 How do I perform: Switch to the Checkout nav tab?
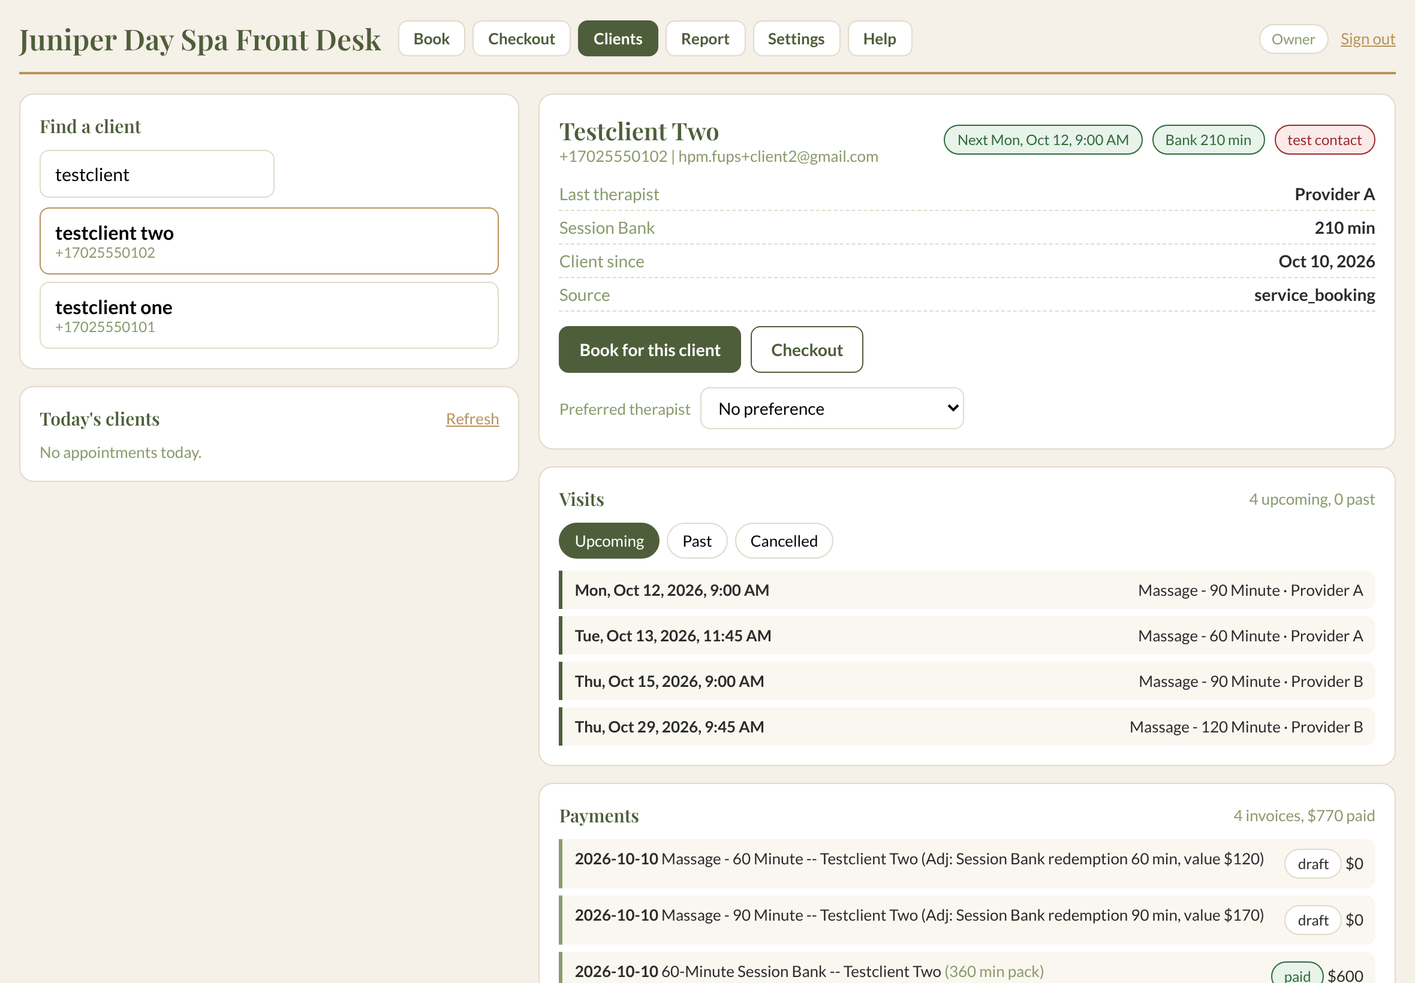tap(521, 39)
